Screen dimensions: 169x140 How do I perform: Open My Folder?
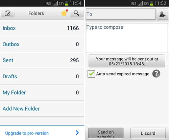click(42, 92)
